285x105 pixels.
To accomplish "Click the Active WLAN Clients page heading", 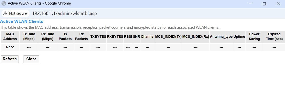I will [22, 21].
